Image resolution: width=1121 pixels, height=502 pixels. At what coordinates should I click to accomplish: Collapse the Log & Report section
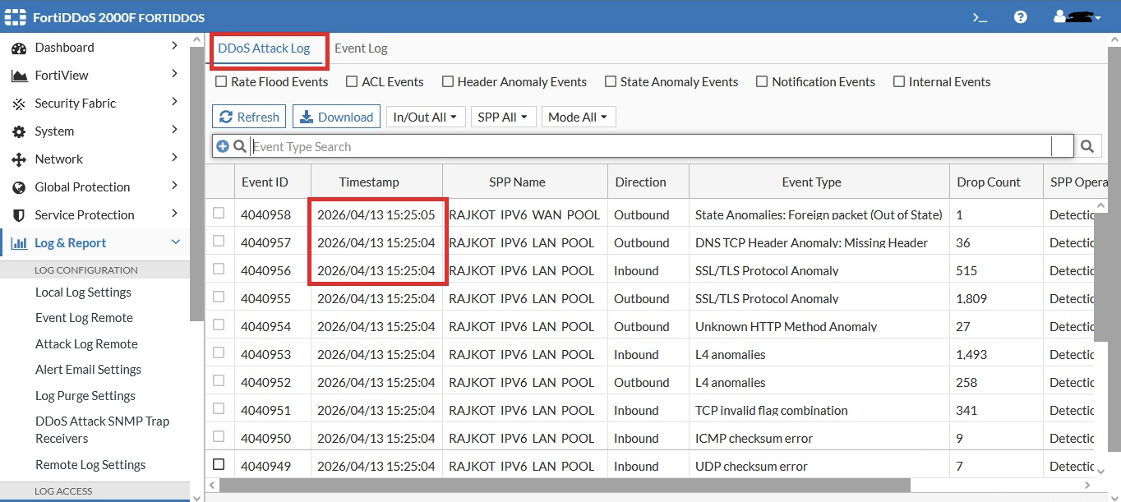tap(175, 242)
